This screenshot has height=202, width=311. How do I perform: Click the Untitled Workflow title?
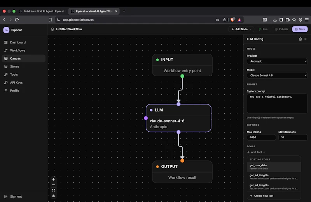pos(69,29)
